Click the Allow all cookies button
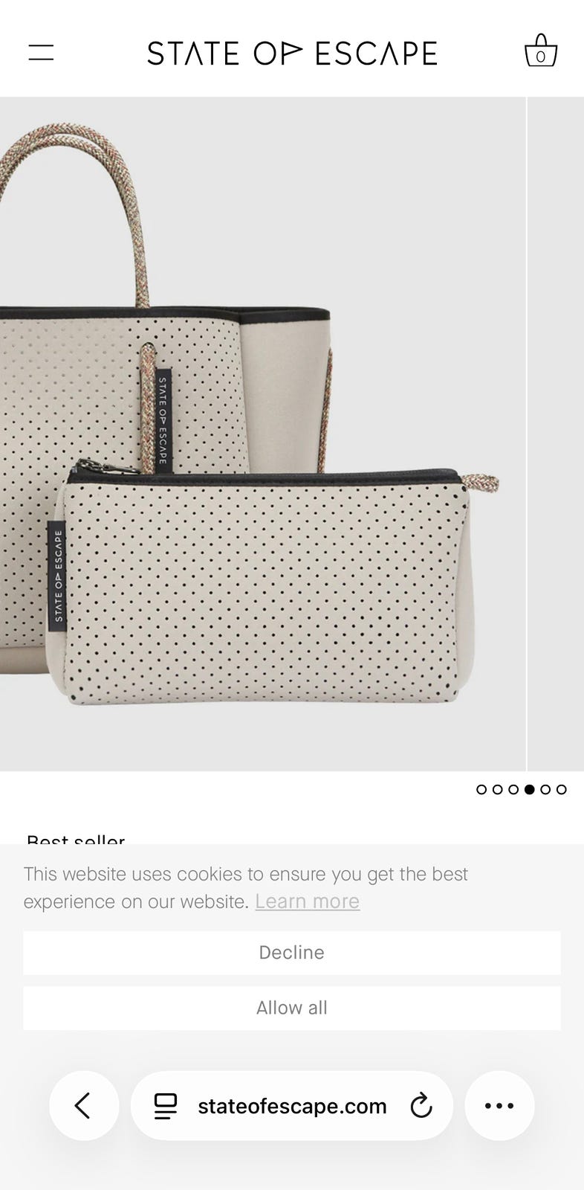This screenshot has height=1190, width=584. [292, 1008]
